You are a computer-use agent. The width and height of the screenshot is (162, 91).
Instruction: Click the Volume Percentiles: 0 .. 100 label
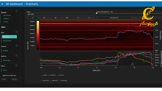[x=105, y=12]
